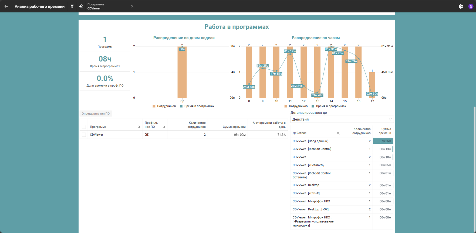This screenshot has height=233, width=476.
Task: Toggle Сотрудников legend in weekday chart
Action: click(x=164, y=106)
